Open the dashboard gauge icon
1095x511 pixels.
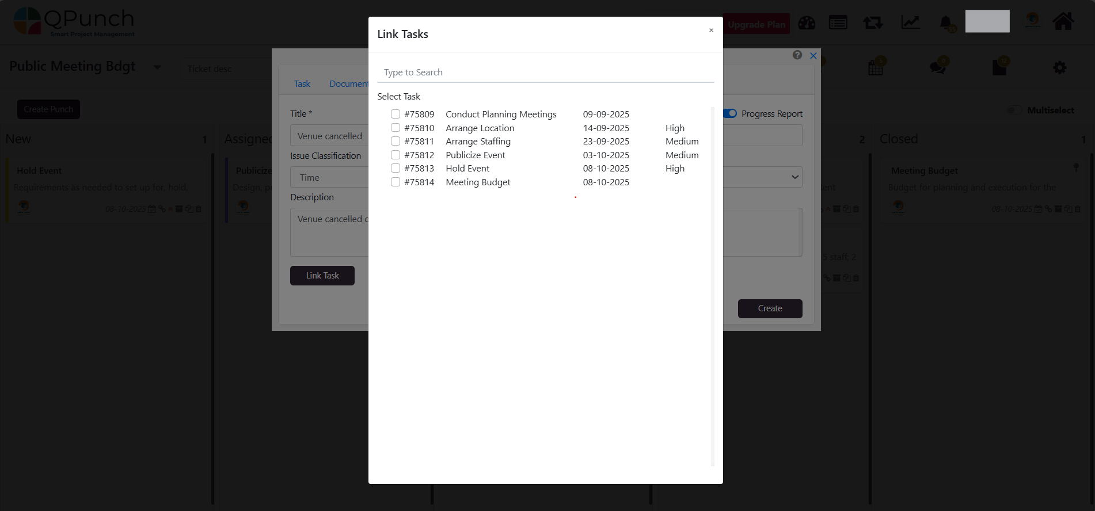pos(807,23)
